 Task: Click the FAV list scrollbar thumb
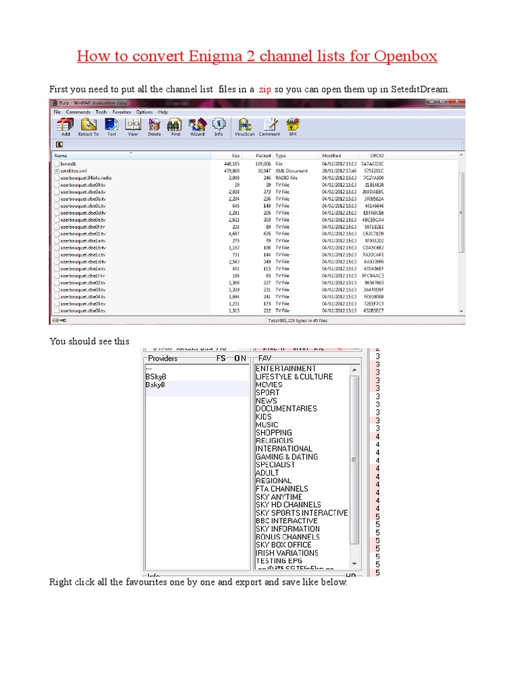click(x=355, y=460)
